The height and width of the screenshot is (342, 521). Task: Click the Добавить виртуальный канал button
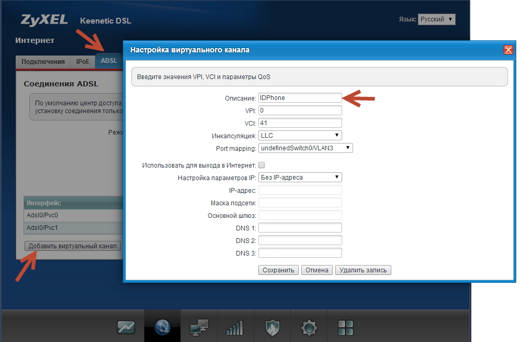coord(73,246)
